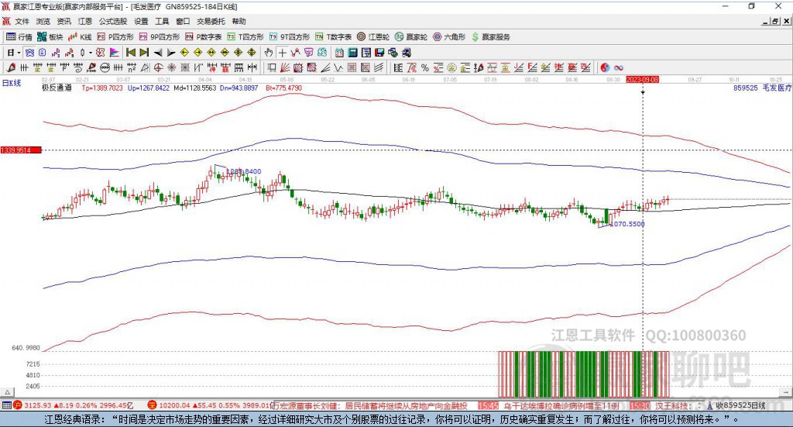This screenshot has height=427, width=793.
Task: Open the 行情 quotes view
Action: [19, 37]
